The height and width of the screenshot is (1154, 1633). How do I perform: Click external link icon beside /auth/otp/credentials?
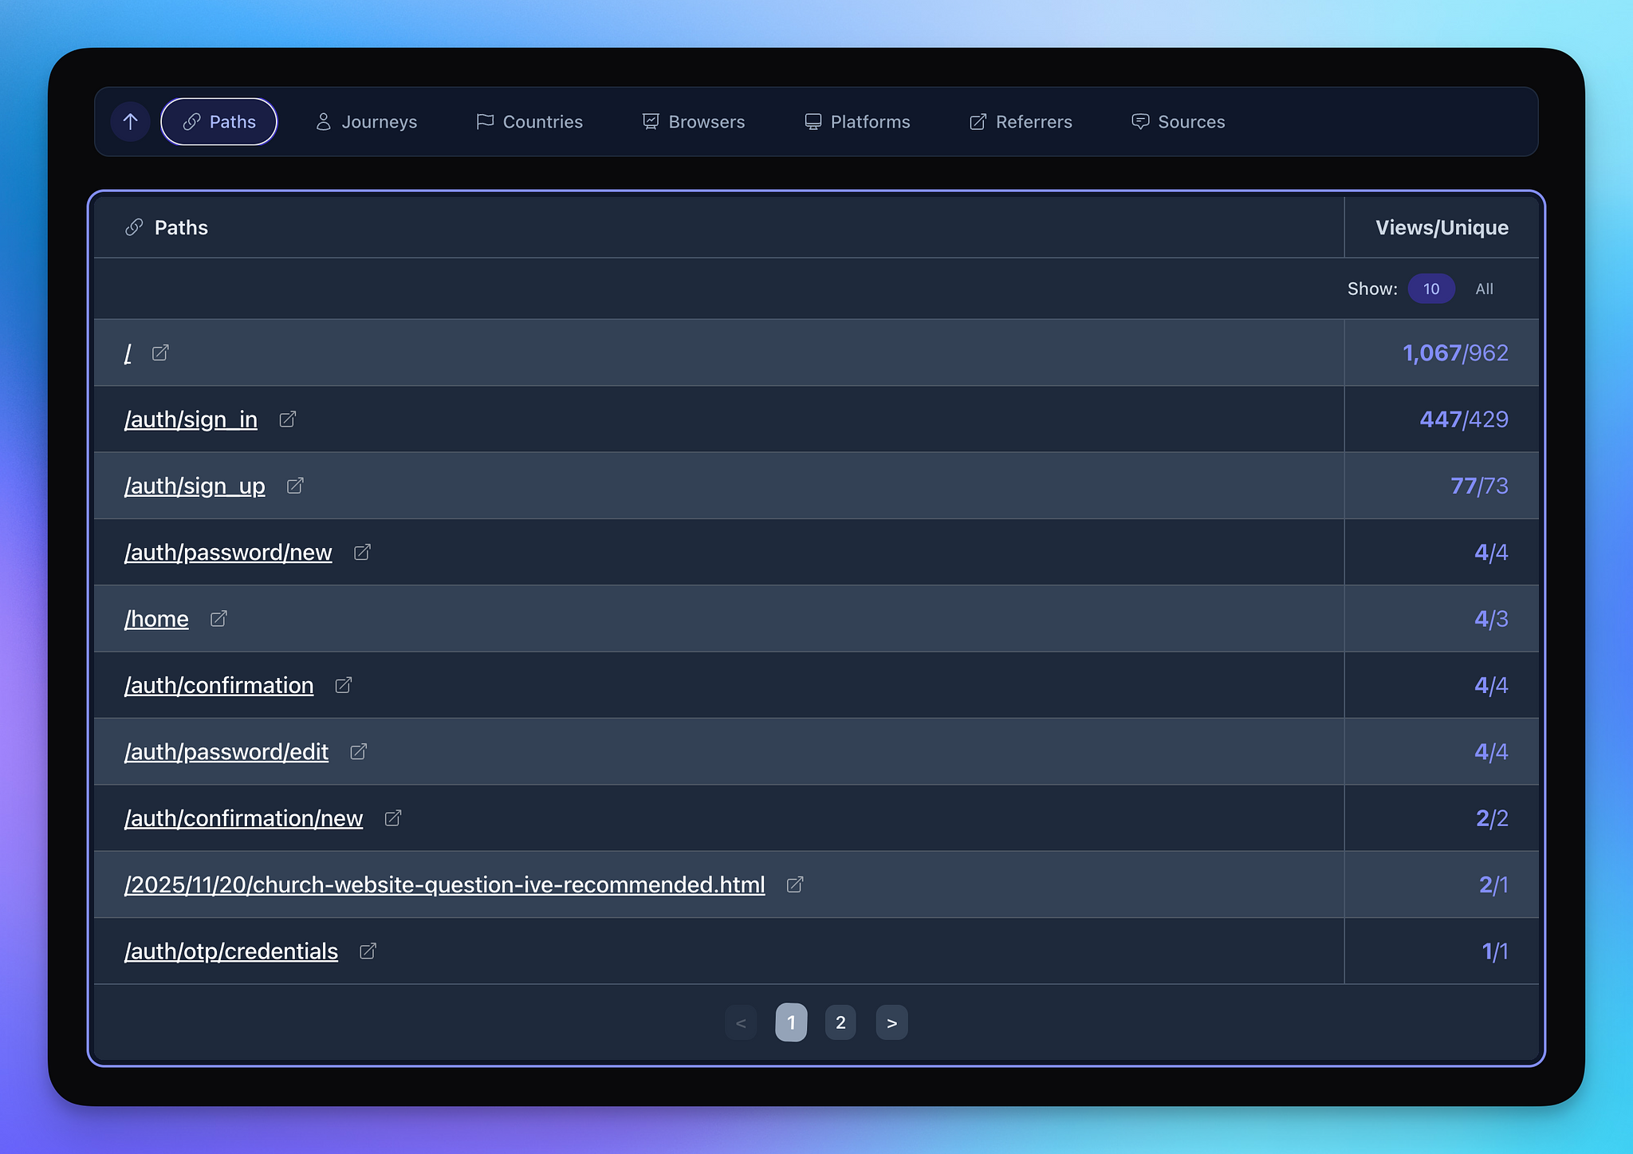click(x=368, y=951)
